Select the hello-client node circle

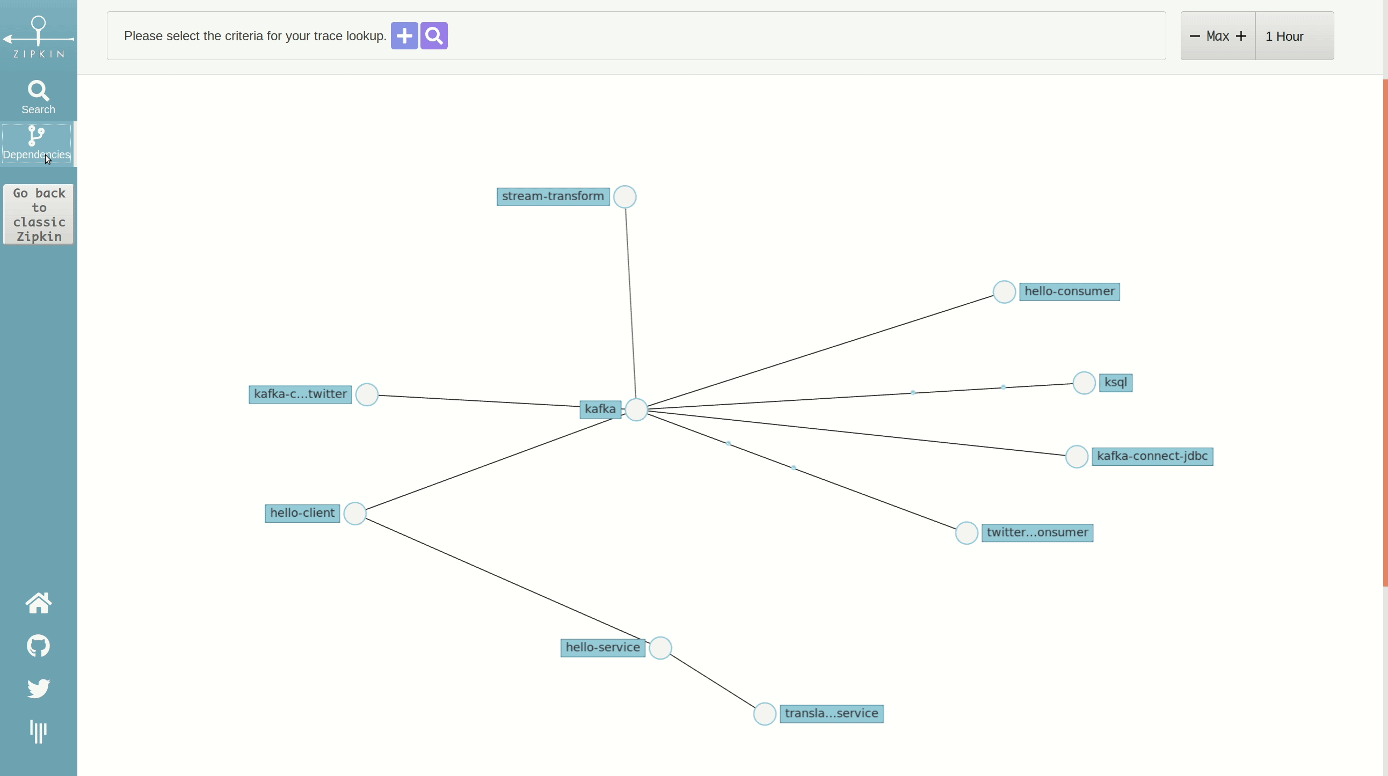(x=355, y=513)
